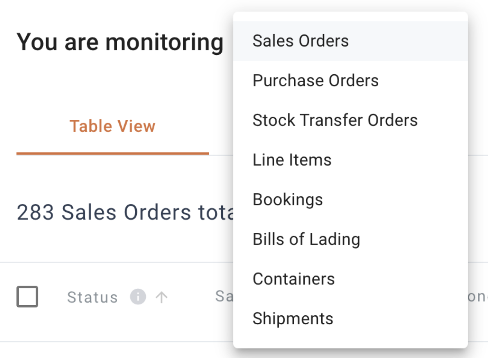The image size is (488, 358).
Task: Click the '283 Sales Orders total' count text
Action: tap(125, 212)
